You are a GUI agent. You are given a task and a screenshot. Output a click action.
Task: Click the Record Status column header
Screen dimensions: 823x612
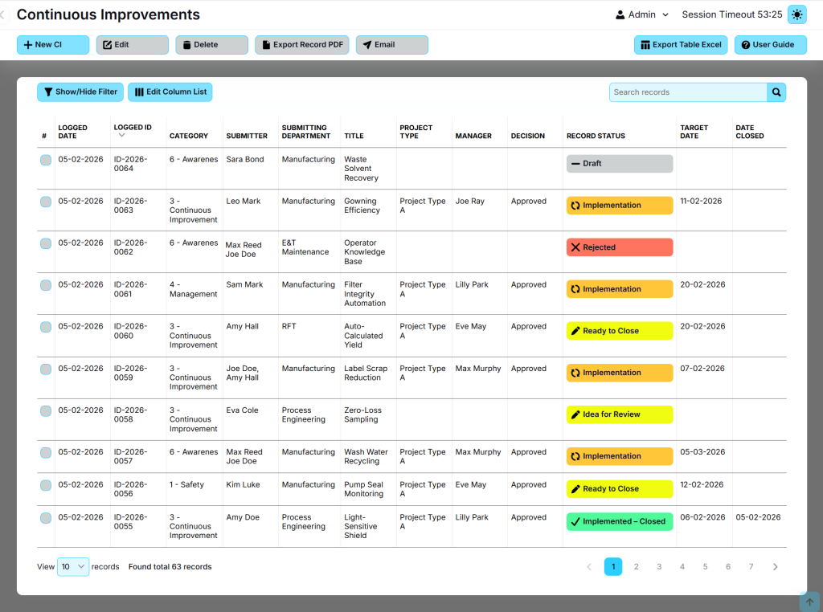click(596, 136)
